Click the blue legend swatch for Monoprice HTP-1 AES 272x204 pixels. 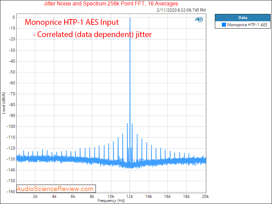click(224, 25)
